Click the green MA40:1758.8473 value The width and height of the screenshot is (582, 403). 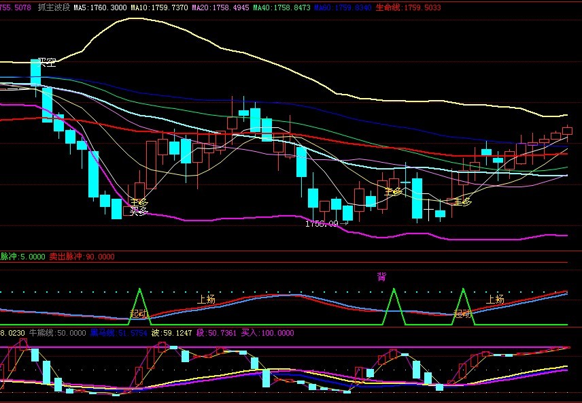281,7
